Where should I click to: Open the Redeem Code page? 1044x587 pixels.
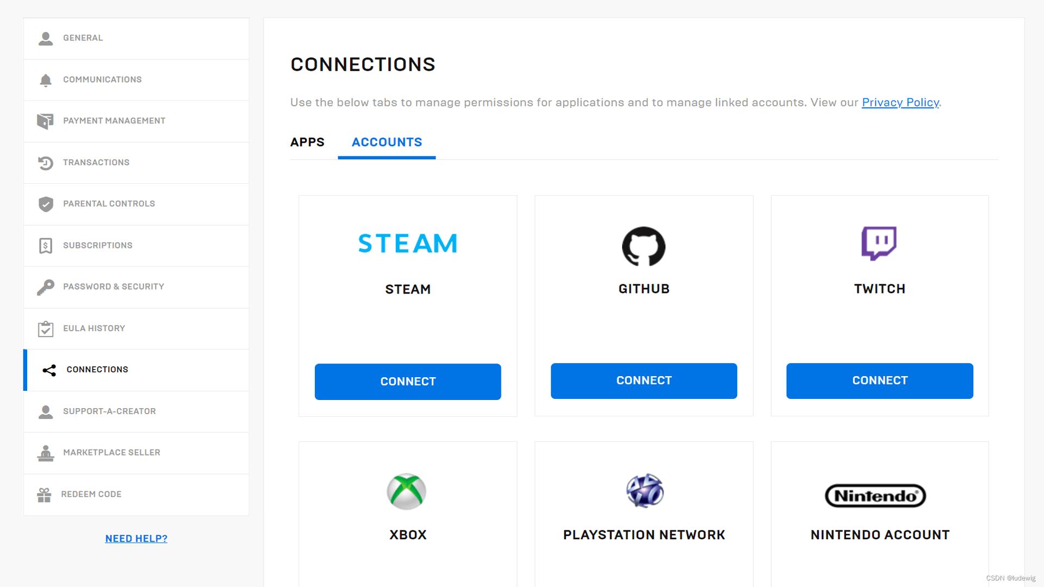point(136,495)
